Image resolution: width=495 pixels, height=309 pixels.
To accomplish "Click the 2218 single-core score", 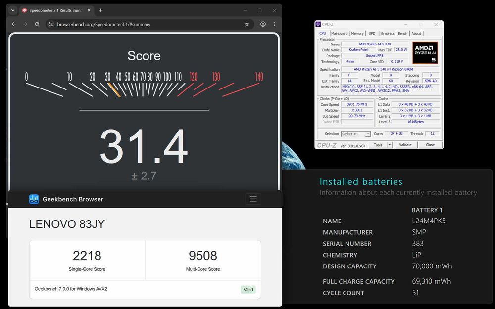I will point(87,256).
